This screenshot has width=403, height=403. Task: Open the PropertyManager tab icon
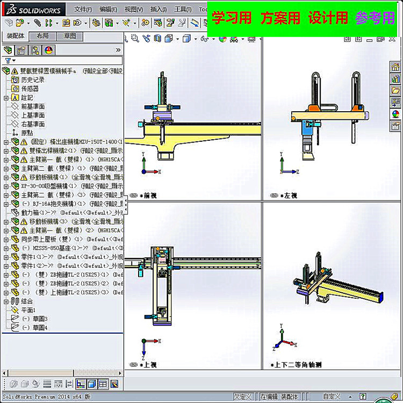click(x=21, y=50)
